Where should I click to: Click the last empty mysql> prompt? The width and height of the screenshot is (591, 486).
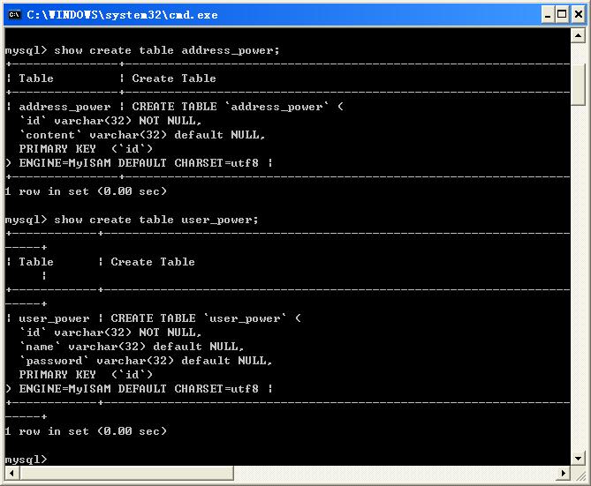pyautogui.click(x=26, y=460)
